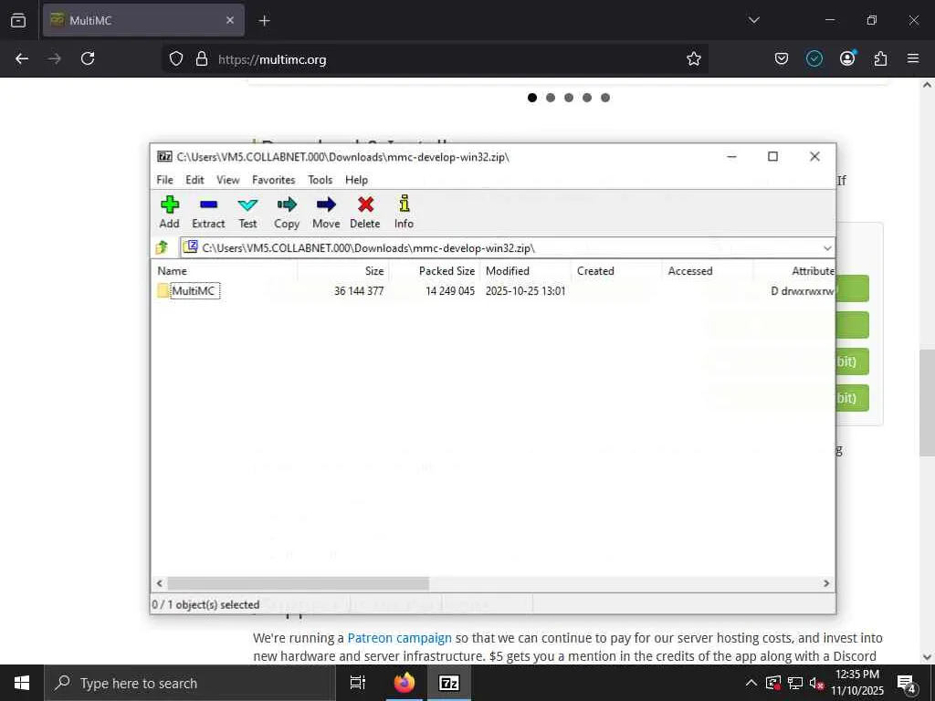935x701 pixels.
Task: Open the Favorites menu in 7-Zip
Action: (273, 180)
